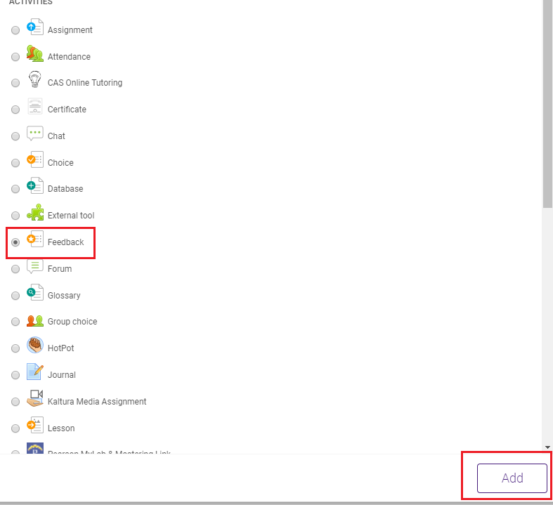Screen dimensions: 553x505
Task: Select the Feedback radio button
Action: [15, 242]
